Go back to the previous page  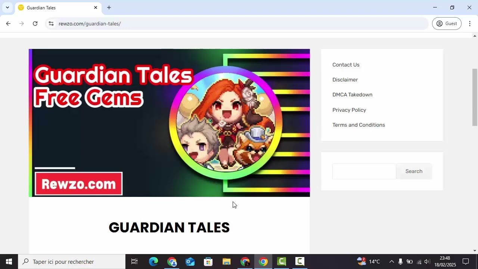pyautogui.click(x=8, y=24)
